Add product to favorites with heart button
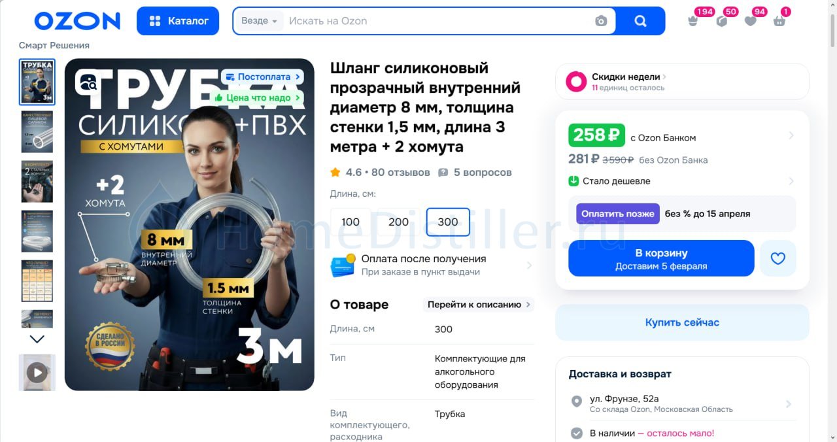This screenshot has width=837, height=442. [x=777, y=258]
